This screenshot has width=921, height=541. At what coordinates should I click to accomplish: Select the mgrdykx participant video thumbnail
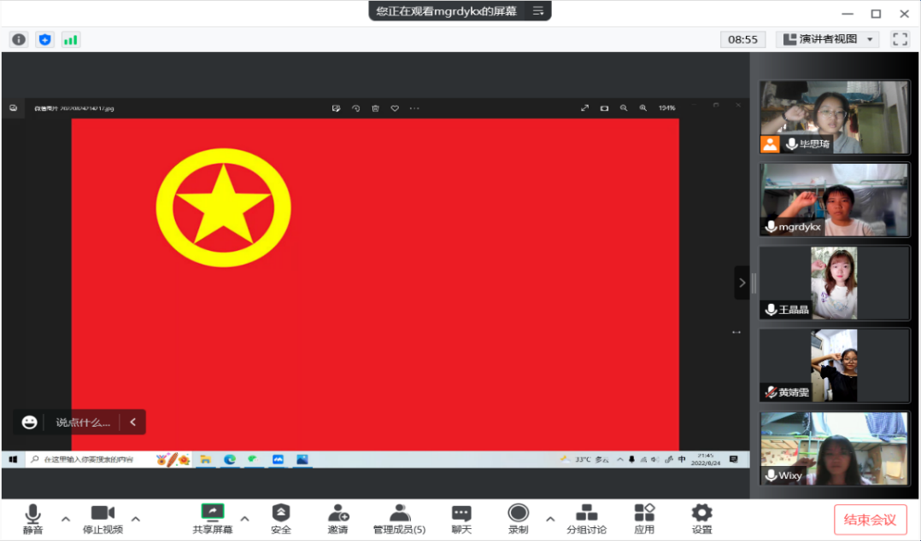point(834,200)
